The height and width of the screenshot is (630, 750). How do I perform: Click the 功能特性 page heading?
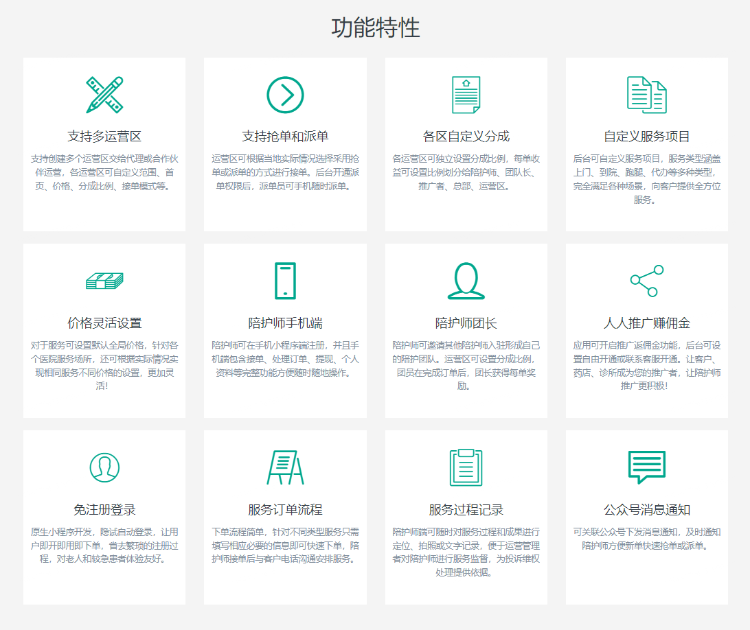point(375,28)
